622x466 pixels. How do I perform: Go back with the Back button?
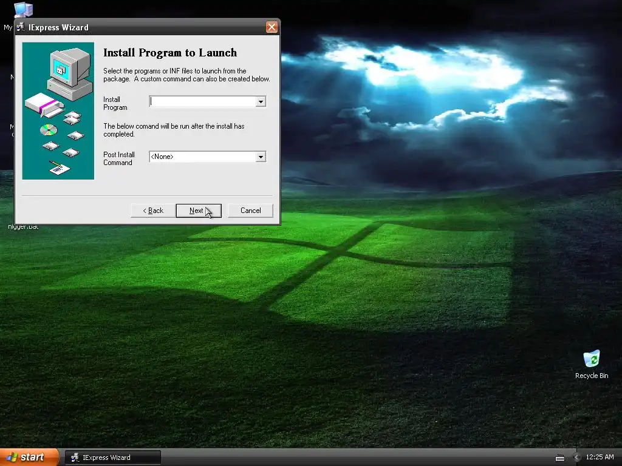152,211
